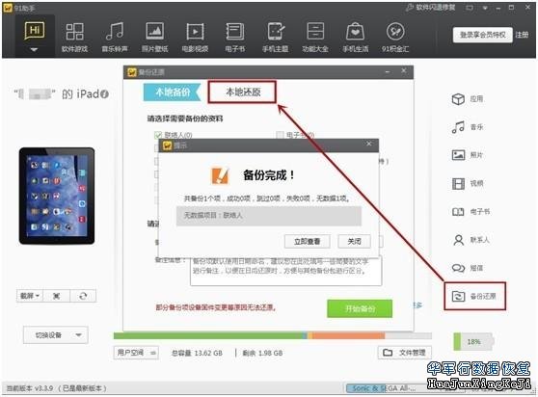Open 功能大全 functions section
The height and width of the screenshot is (397, 538).
click(x=315, y=37)
